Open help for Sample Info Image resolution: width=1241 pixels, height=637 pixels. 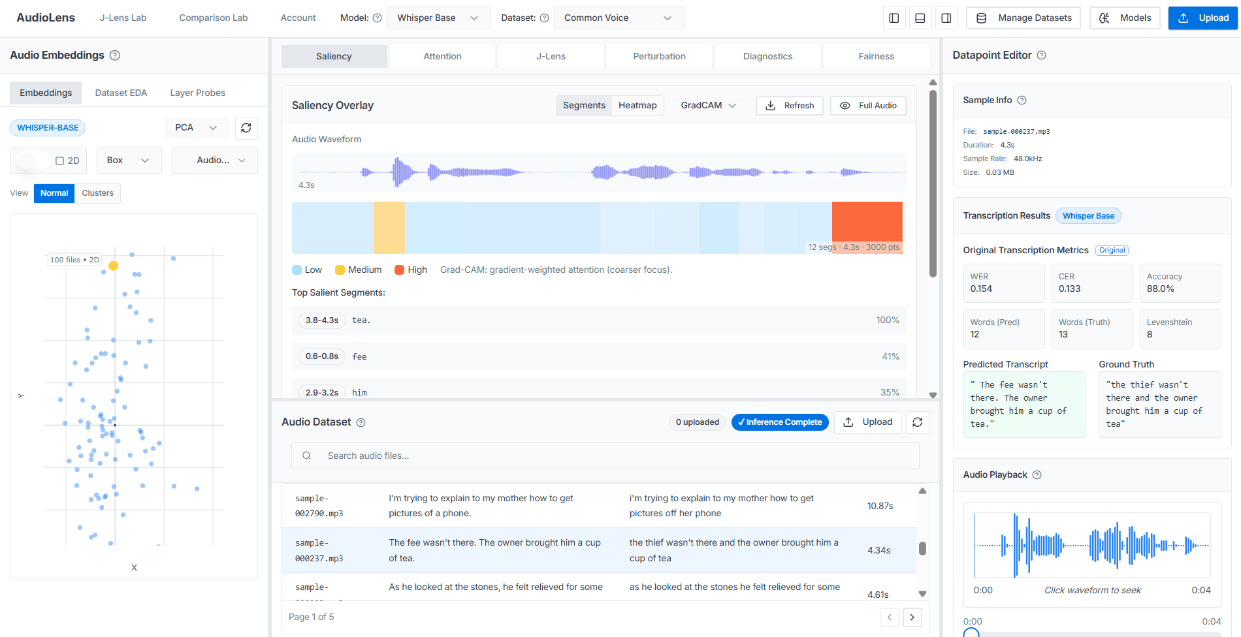point(1022,100)
